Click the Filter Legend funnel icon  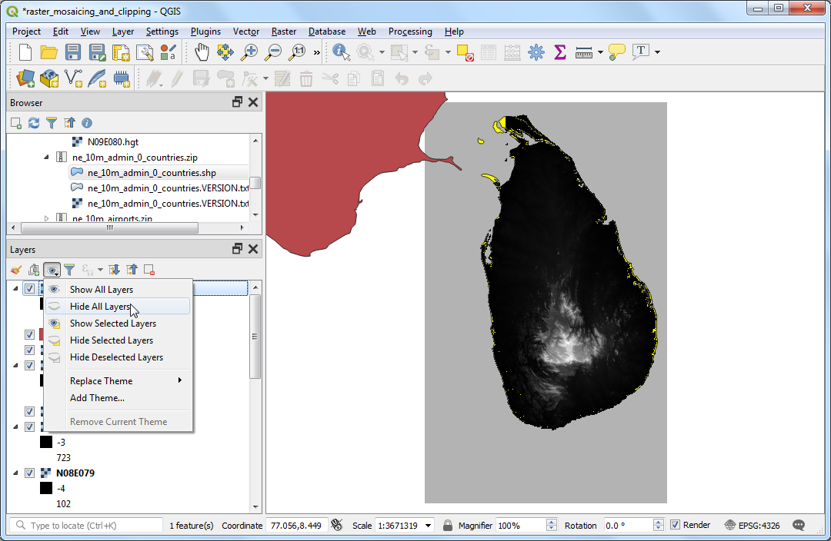pos(69,270)
